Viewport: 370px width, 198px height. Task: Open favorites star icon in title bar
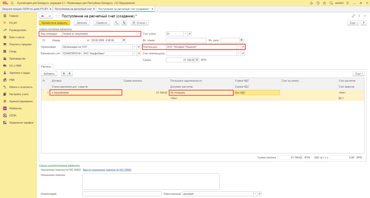click(324, 3)
